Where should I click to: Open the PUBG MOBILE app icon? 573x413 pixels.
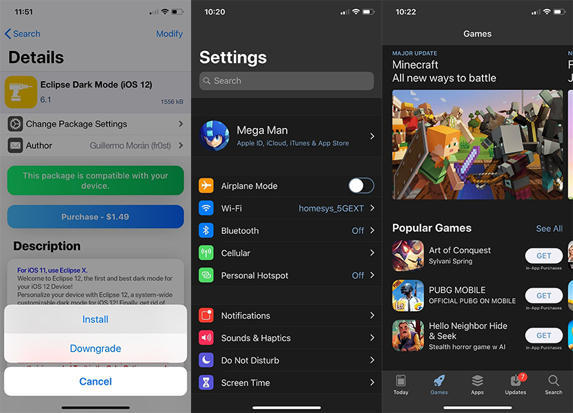[408, 295]
